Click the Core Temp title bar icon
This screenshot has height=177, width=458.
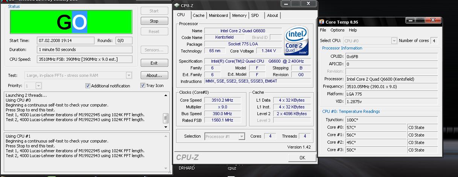322,22
